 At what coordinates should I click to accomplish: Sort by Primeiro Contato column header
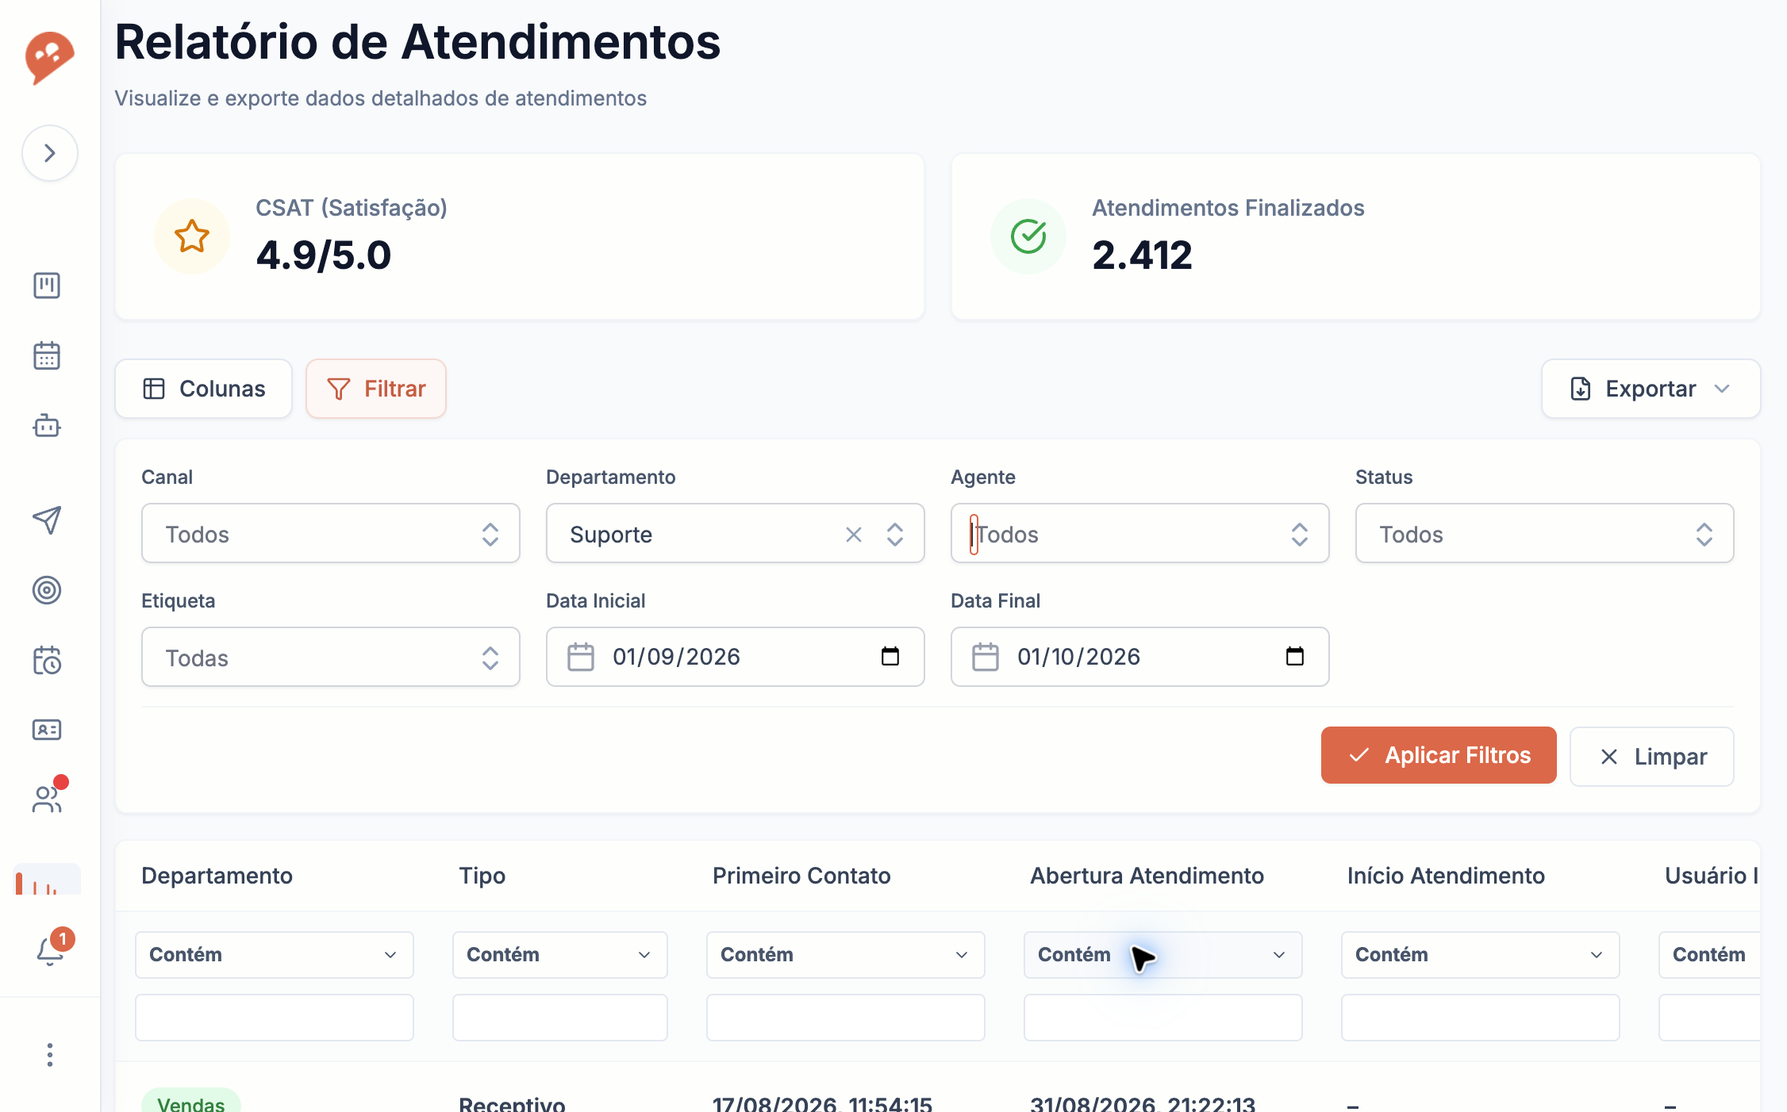pos(801,876)
